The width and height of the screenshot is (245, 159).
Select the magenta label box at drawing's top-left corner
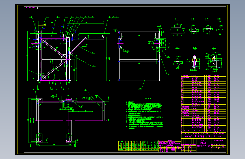point(31,8)
